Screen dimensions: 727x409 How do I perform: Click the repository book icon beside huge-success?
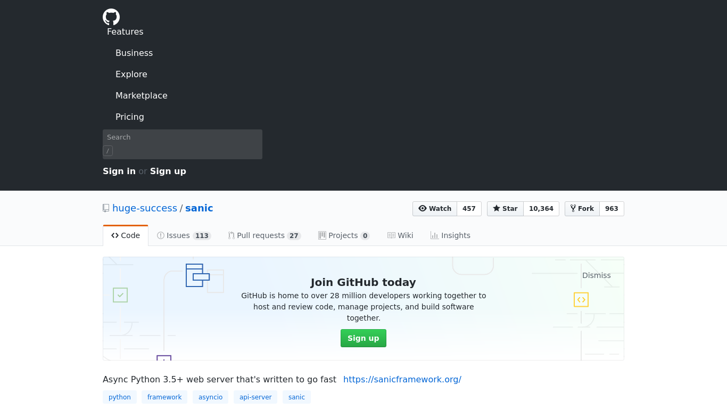[x=105, y=208]
